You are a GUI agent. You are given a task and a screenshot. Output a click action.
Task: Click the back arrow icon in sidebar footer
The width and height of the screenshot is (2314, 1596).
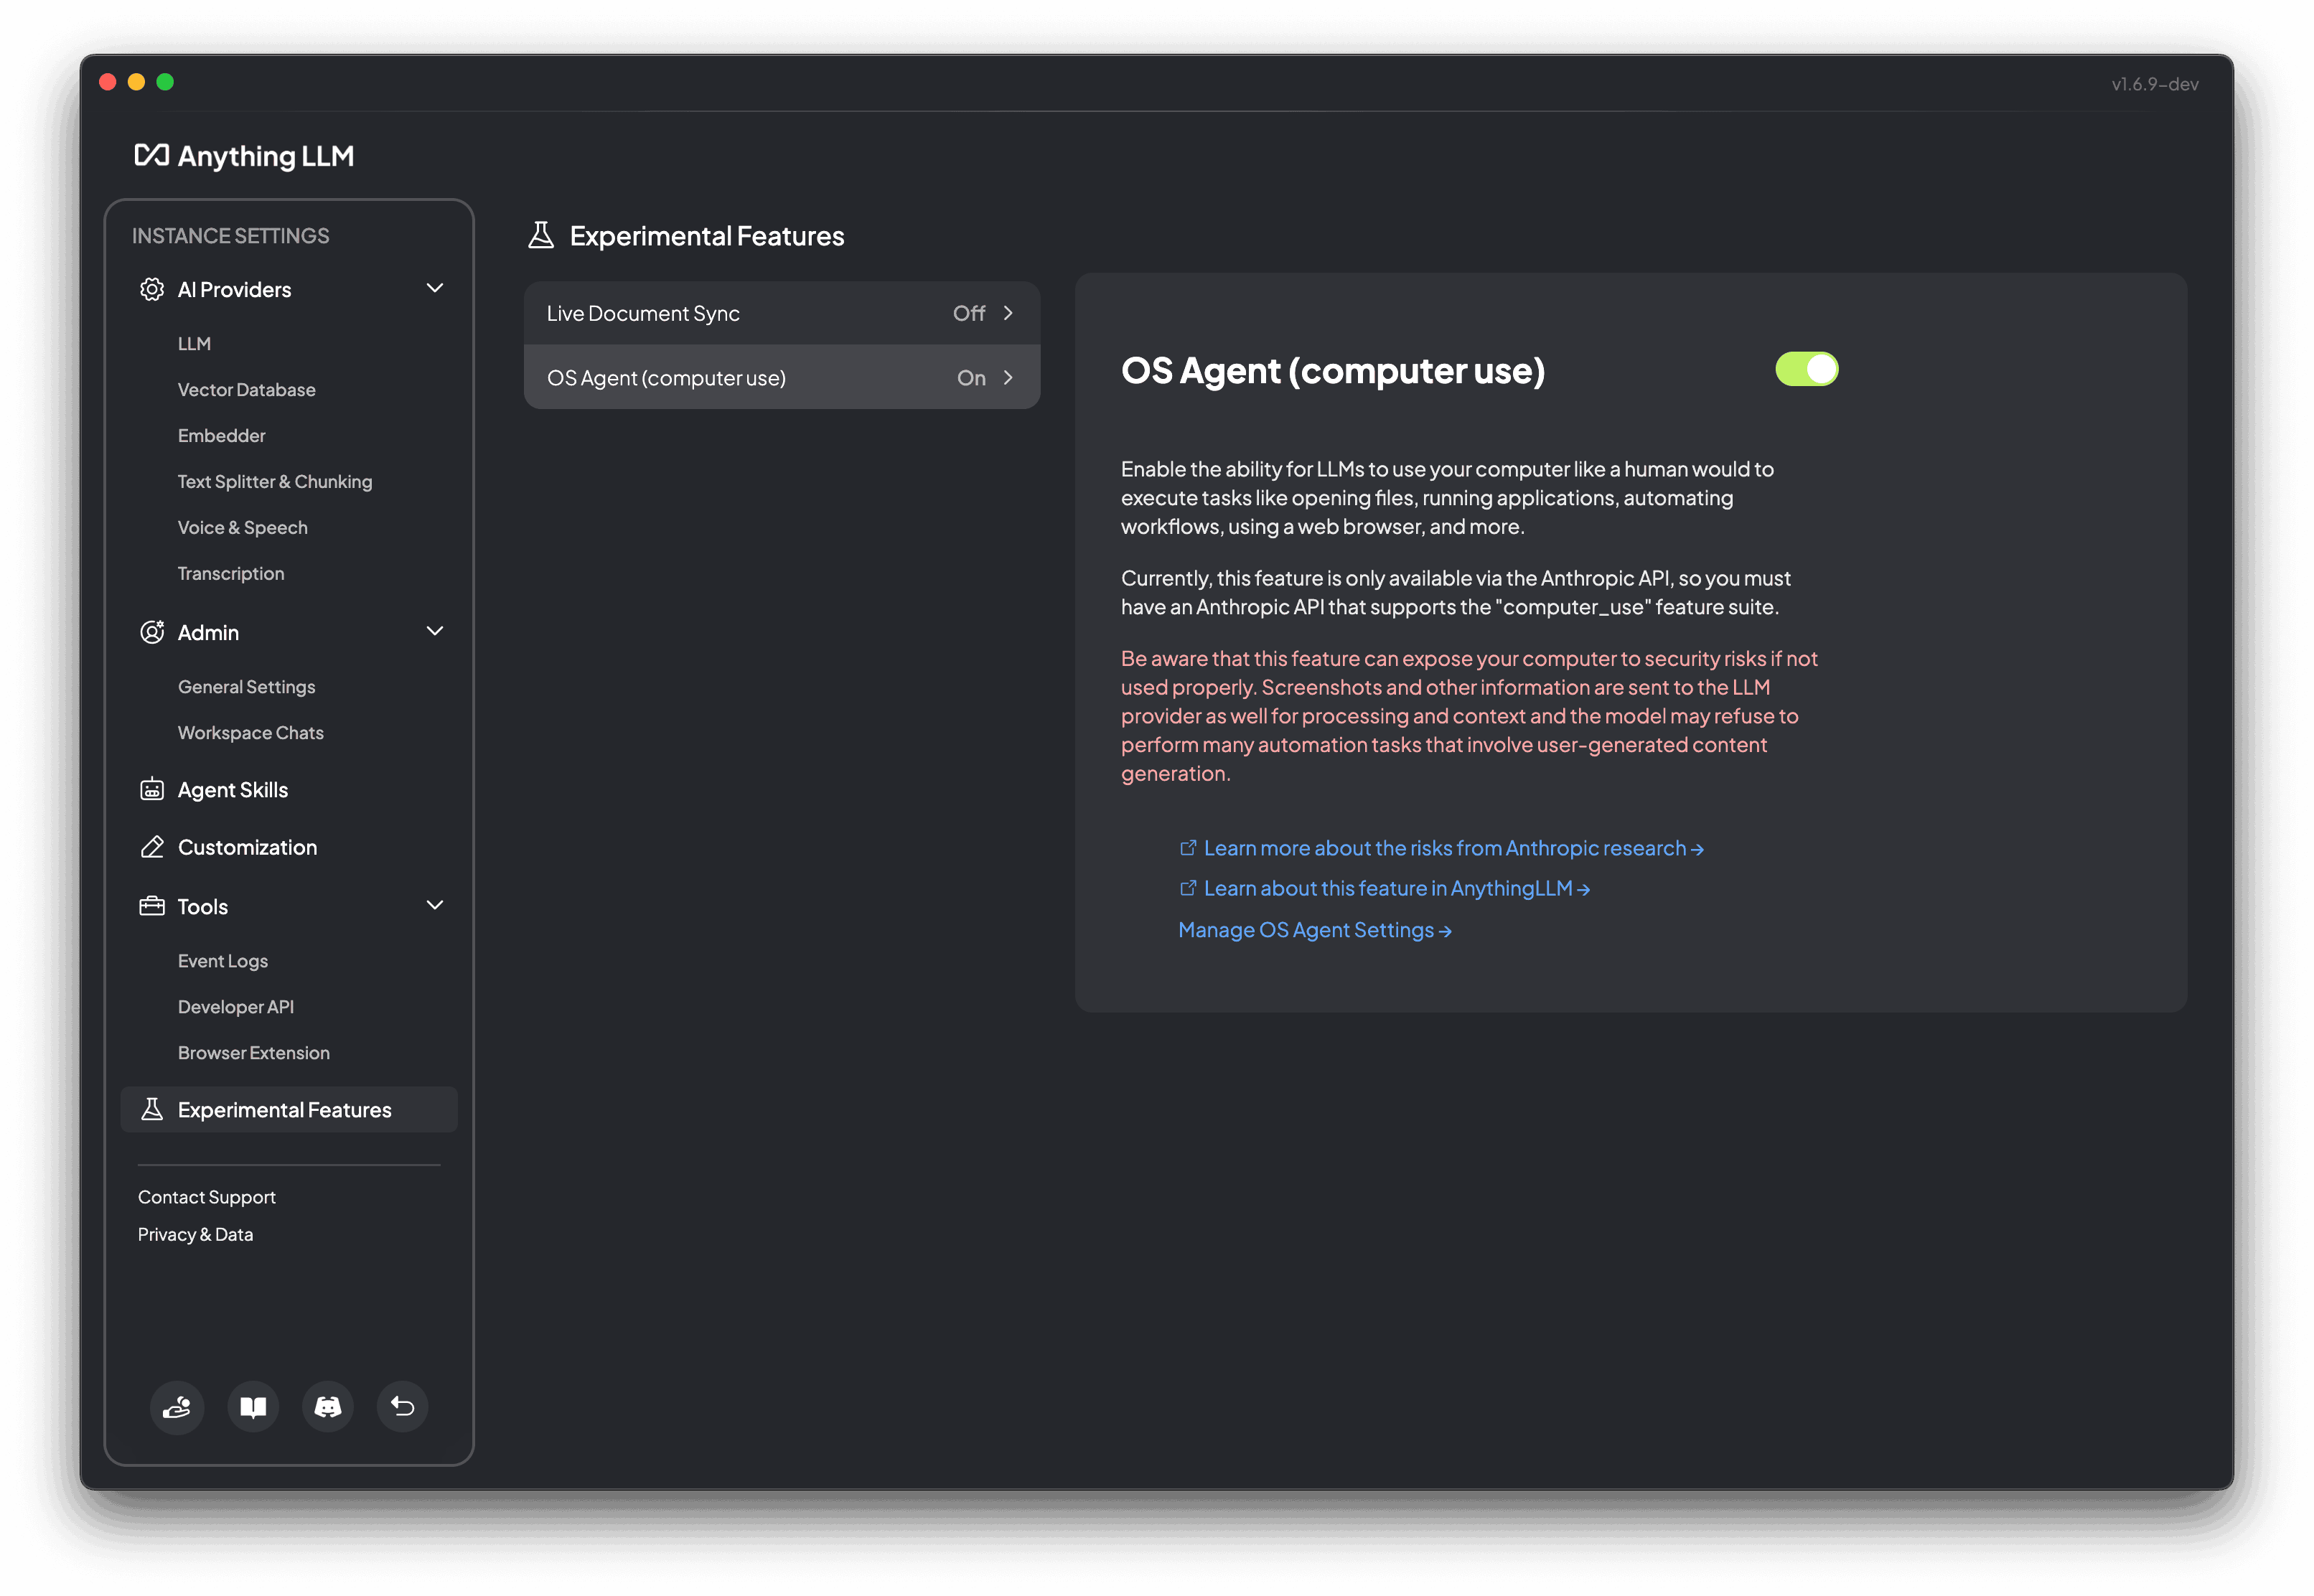403,1407
